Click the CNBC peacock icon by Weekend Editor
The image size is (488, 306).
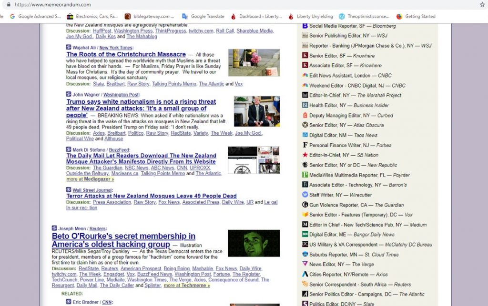click(x=305, y=86)
